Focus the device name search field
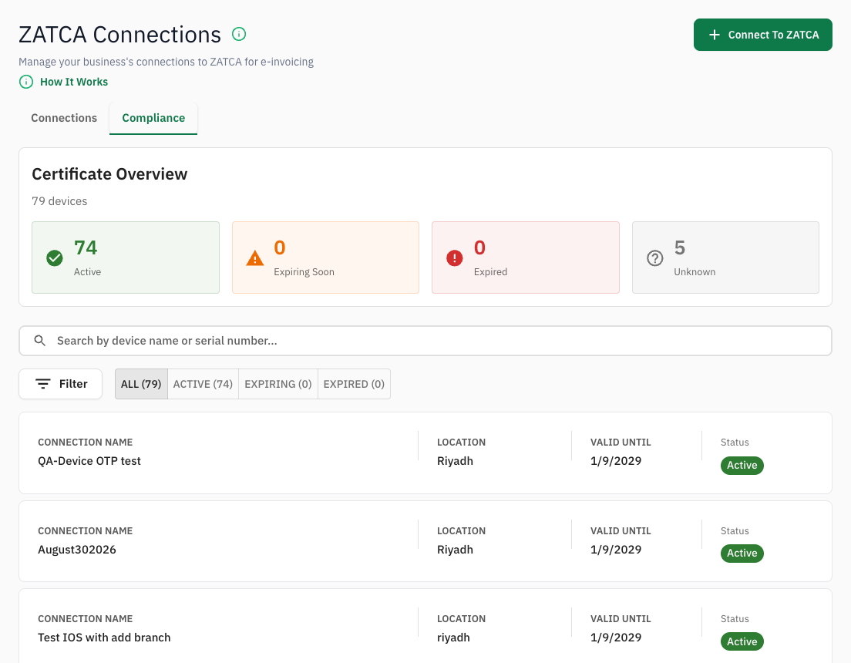 (425, 341)
